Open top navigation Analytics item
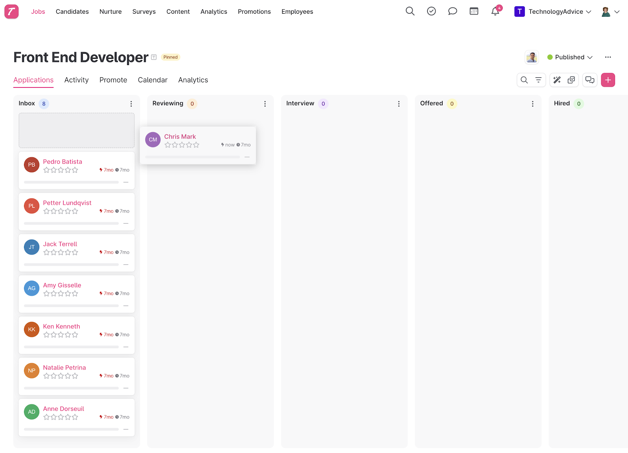 pos(214,11)
